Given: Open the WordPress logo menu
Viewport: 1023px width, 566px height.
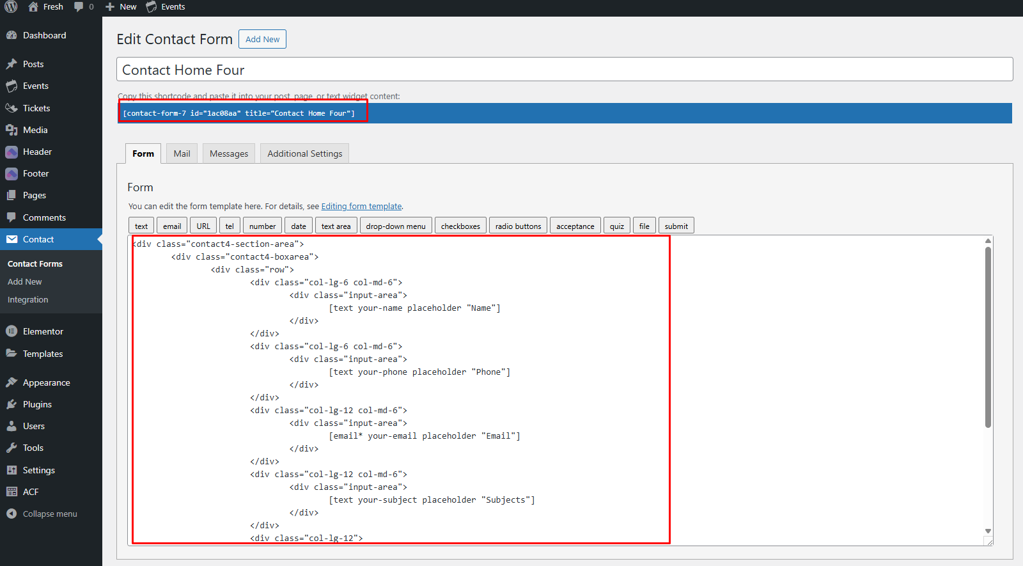Looking at the screenshot, I should [11, 7].
